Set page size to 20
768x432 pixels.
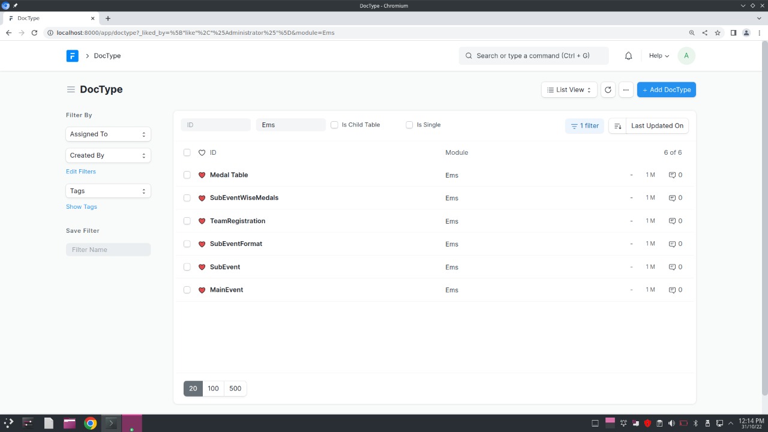[193, 388]
